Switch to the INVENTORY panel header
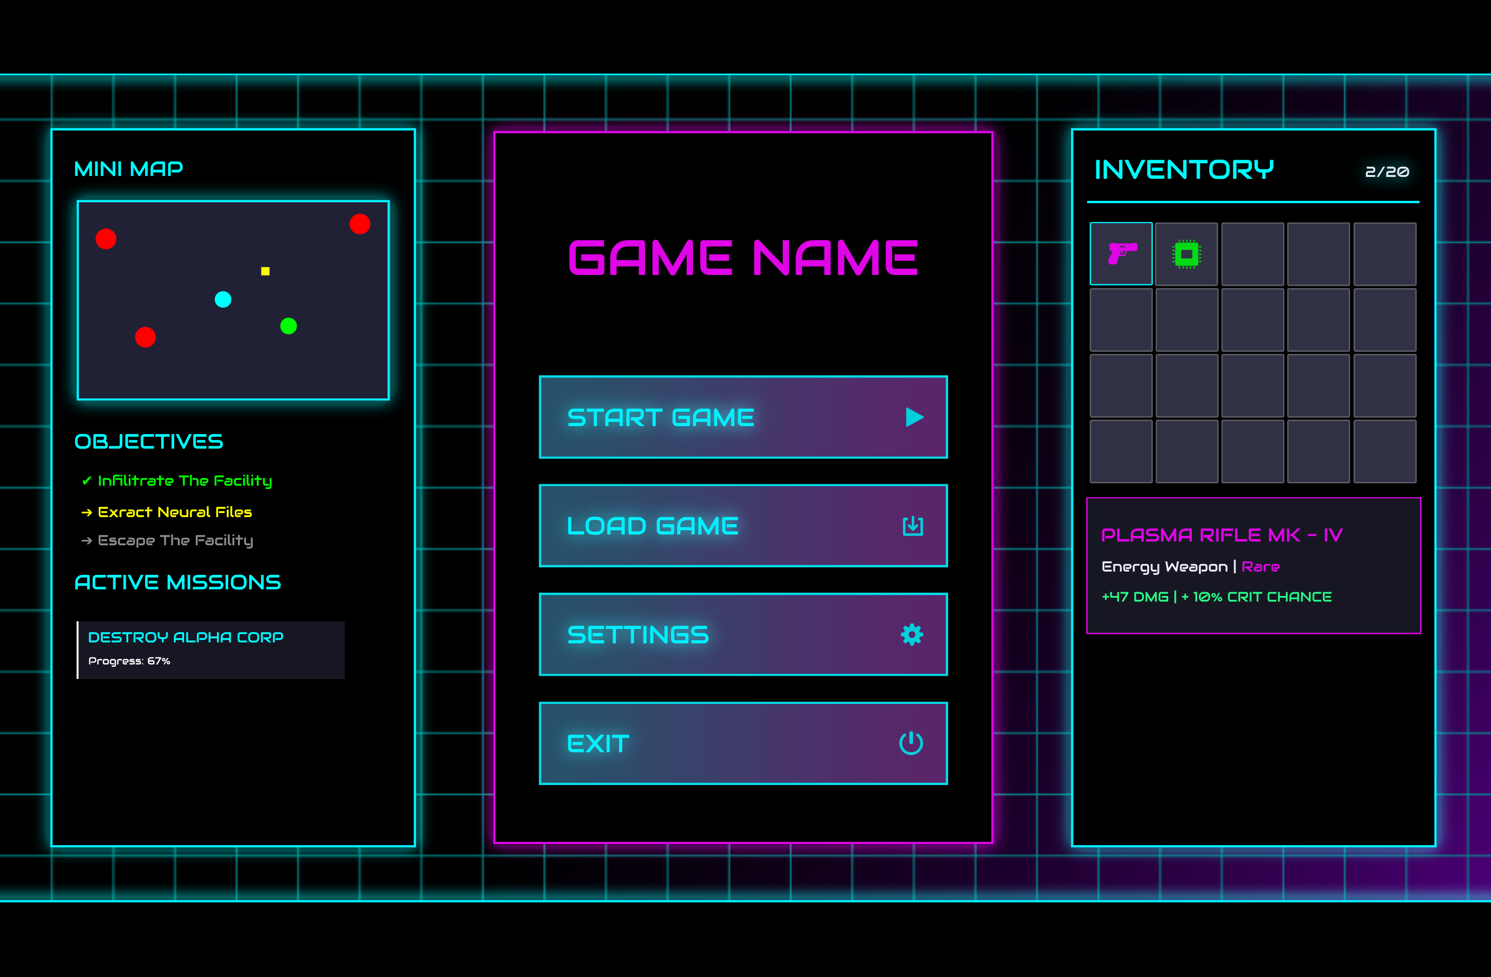Screen dimensions: 1491x977 (1185, 169)
